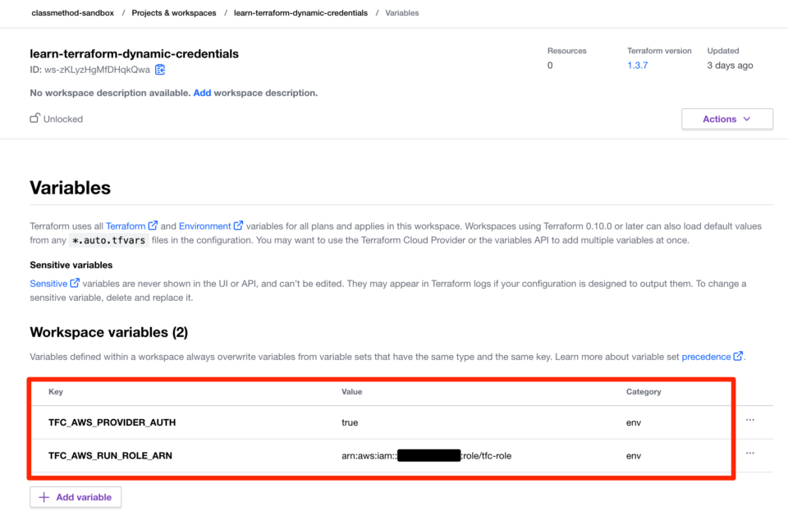Click the Value column header

tap(352, 391)
